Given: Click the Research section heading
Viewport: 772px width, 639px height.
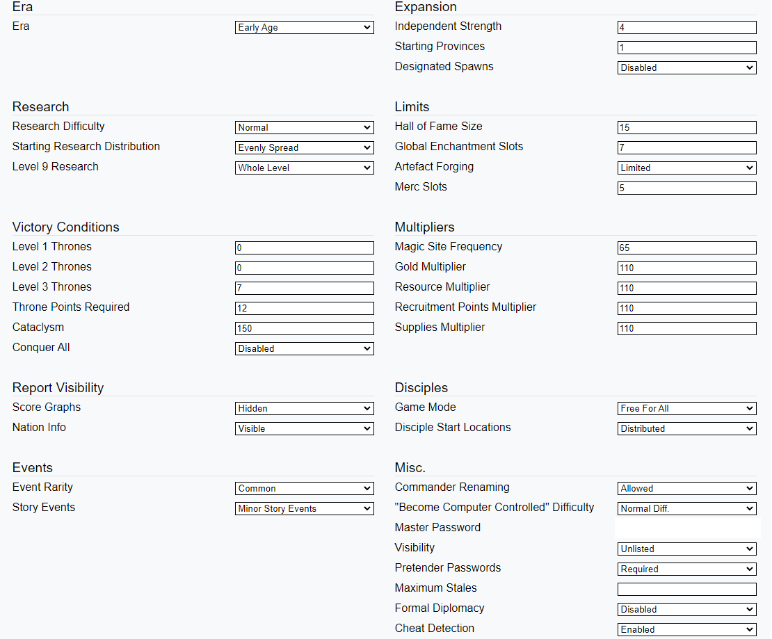Looking at the screenshot, I should click(40, 107).
